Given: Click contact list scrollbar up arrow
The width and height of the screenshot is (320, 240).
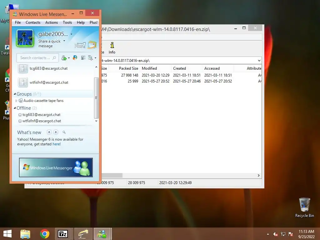Looking at the screenshot, I should click(96, 67).
